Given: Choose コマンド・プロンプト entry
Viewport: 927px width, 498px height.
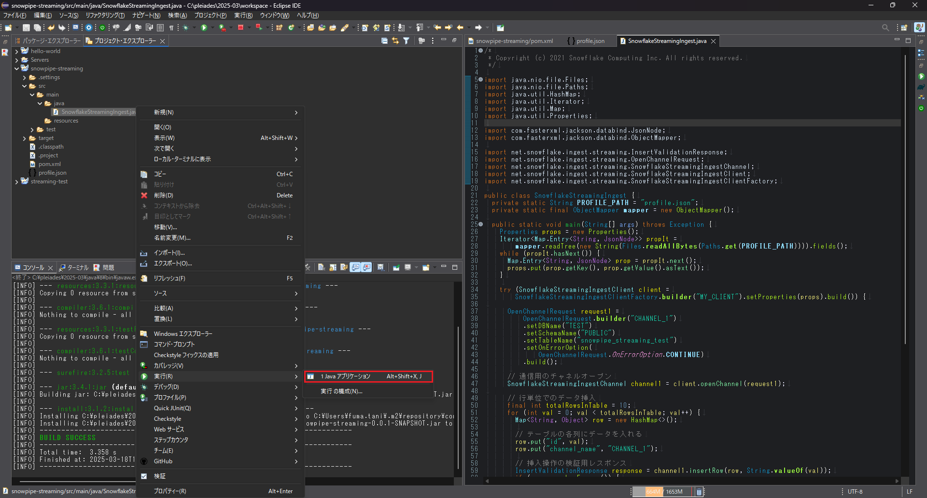Looking at the screenshot, I should (221, 345).
